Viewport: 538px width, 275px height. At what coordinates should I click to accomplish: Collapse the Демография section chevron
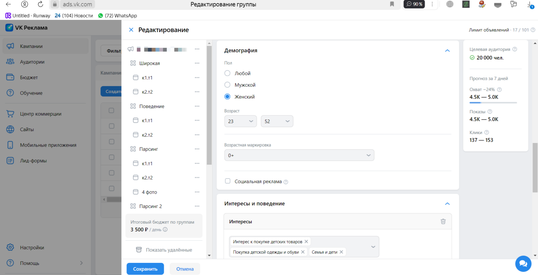point(447,51)
